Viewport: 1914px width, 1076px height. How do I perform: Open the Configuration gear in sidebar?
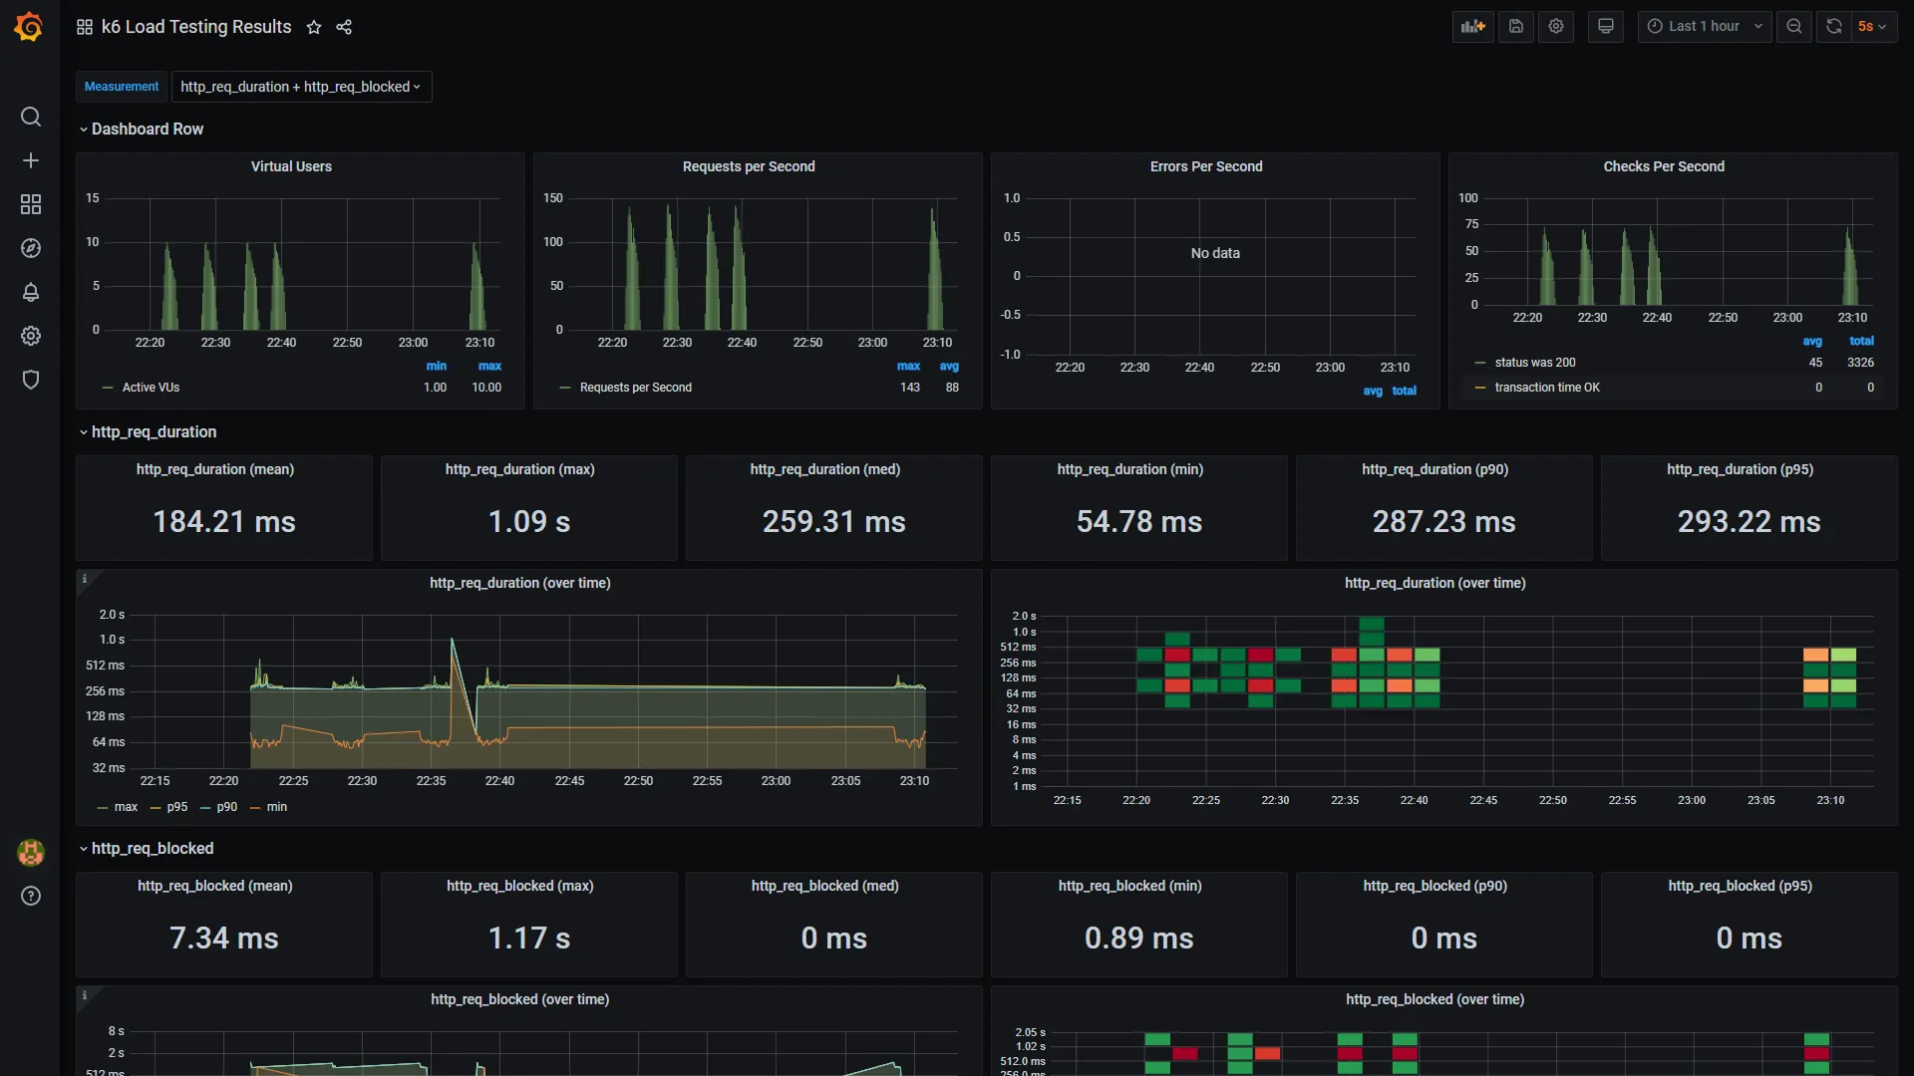(x=31, y=336)
